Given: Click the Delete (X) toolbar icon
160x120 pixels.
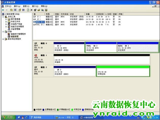Looking at the screenshot, I should [31, 10].
